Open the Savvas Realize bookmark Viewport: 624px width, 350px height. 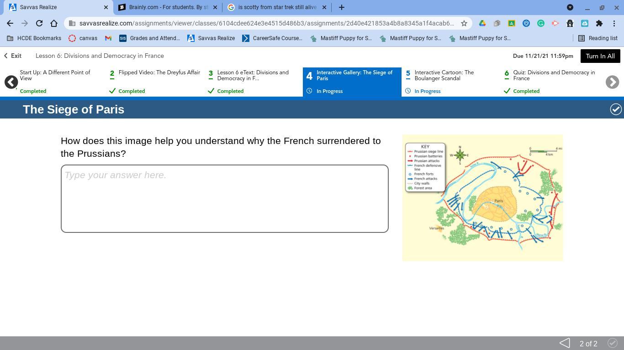[211, 38]
